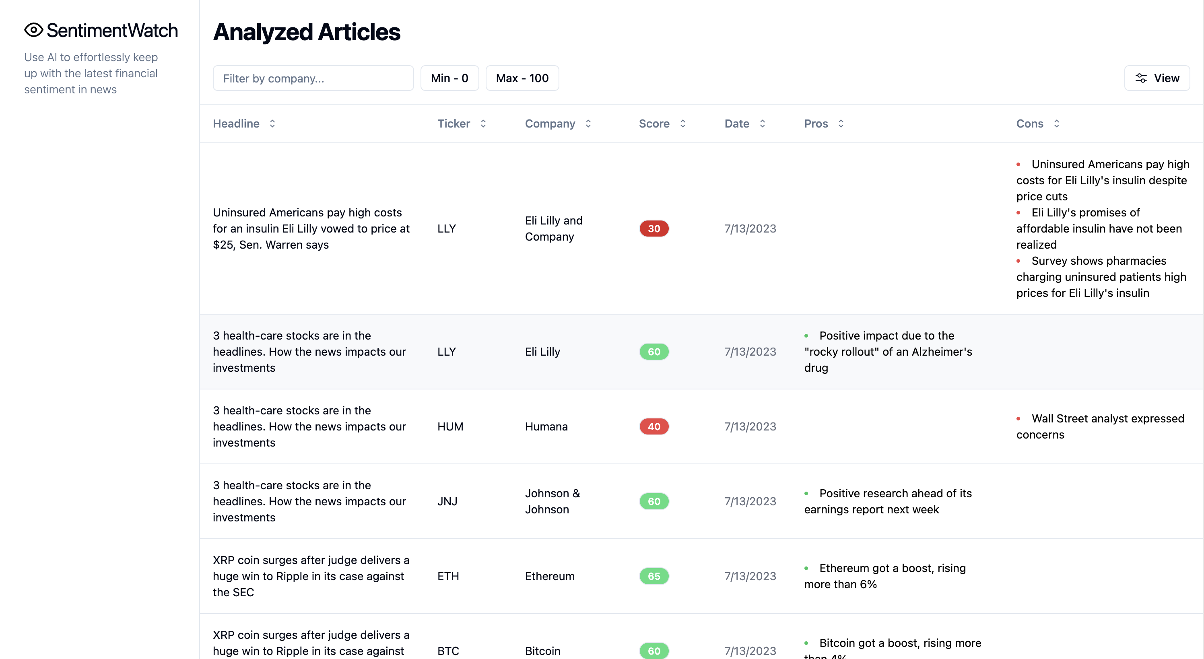This screenshot has height=659, width=1204.
Task: Click the Humana company cell
Action: click(546, 426)
